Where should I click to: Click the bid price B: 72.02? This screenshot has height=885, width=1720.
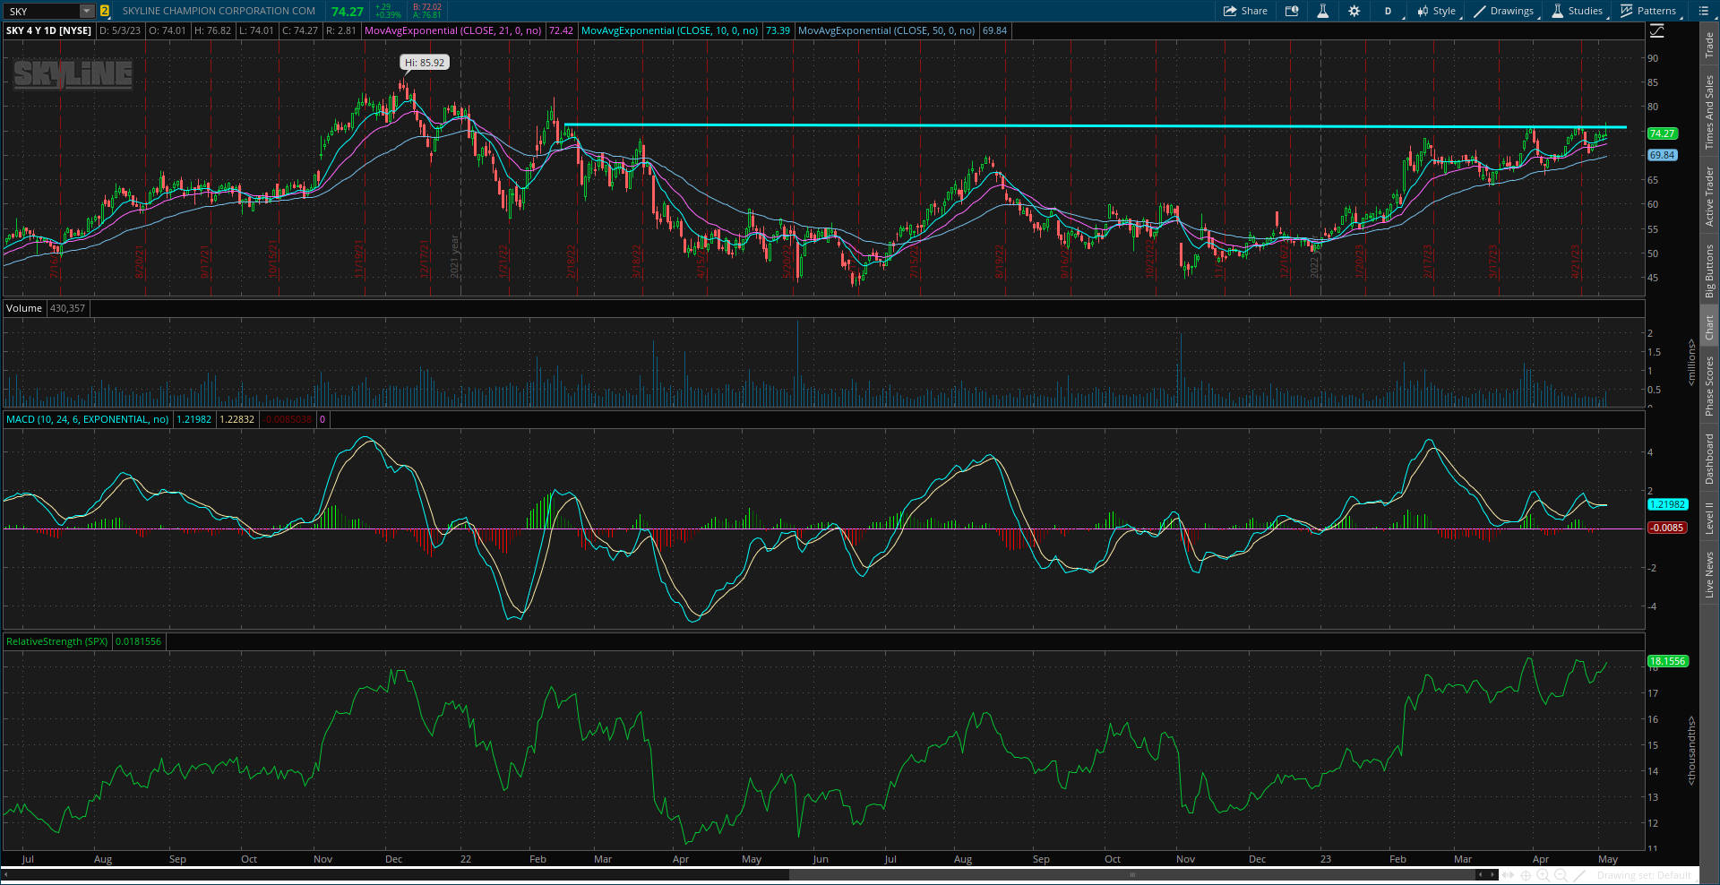(x=427, y=6)
